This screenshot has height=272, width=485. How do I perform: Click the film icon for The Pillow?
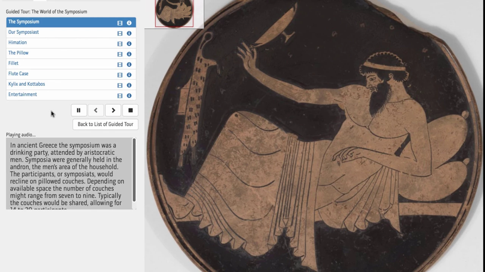point(120,54)
